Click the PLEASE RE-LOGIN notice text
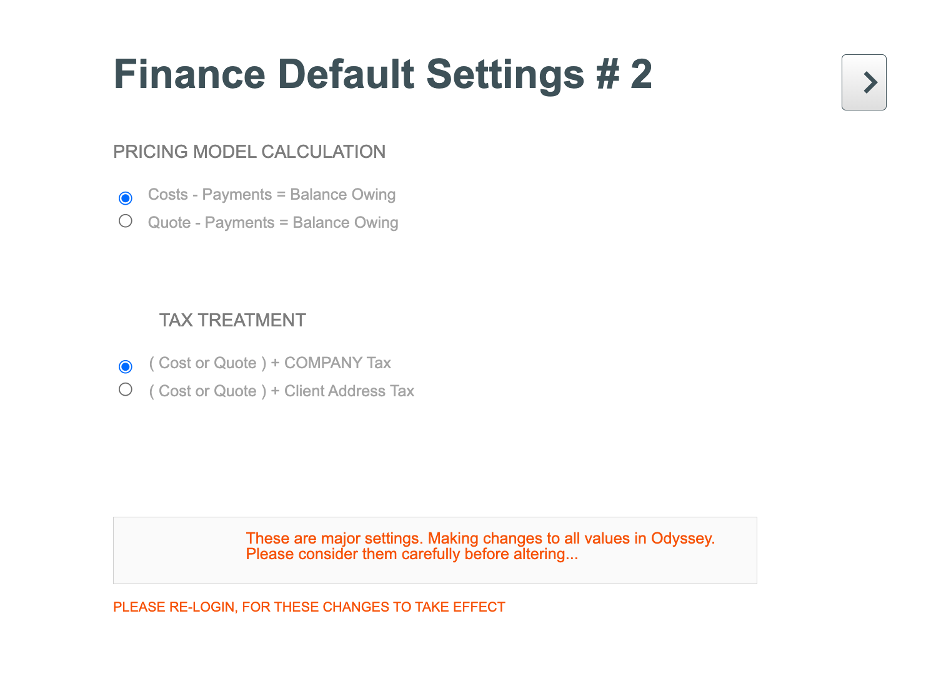This screenshot has height=684, width=951. point(309,607)
